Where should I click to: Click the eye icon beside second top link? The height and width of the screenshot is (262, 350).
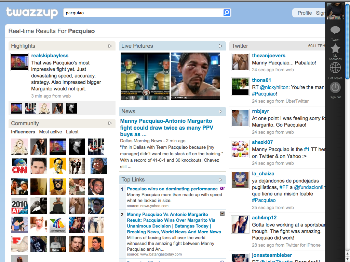tap(222, 214)
